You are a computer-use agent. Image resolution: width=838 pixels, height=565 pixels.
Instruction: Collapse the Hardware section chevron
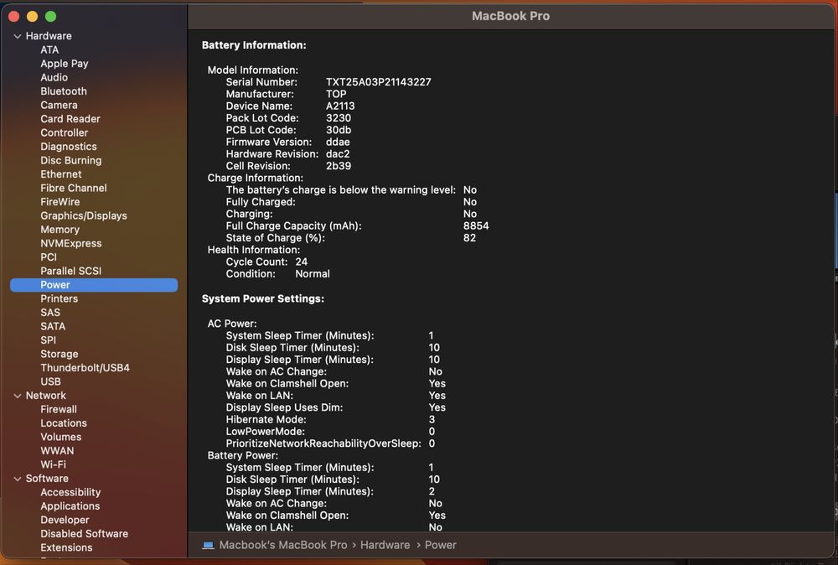click(18, 36)
